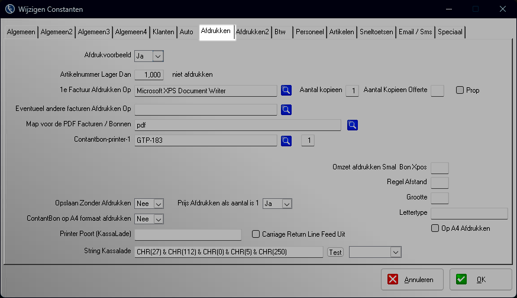Open the Email / Sms tab
The image size is (517, 298).
point(415,32)
